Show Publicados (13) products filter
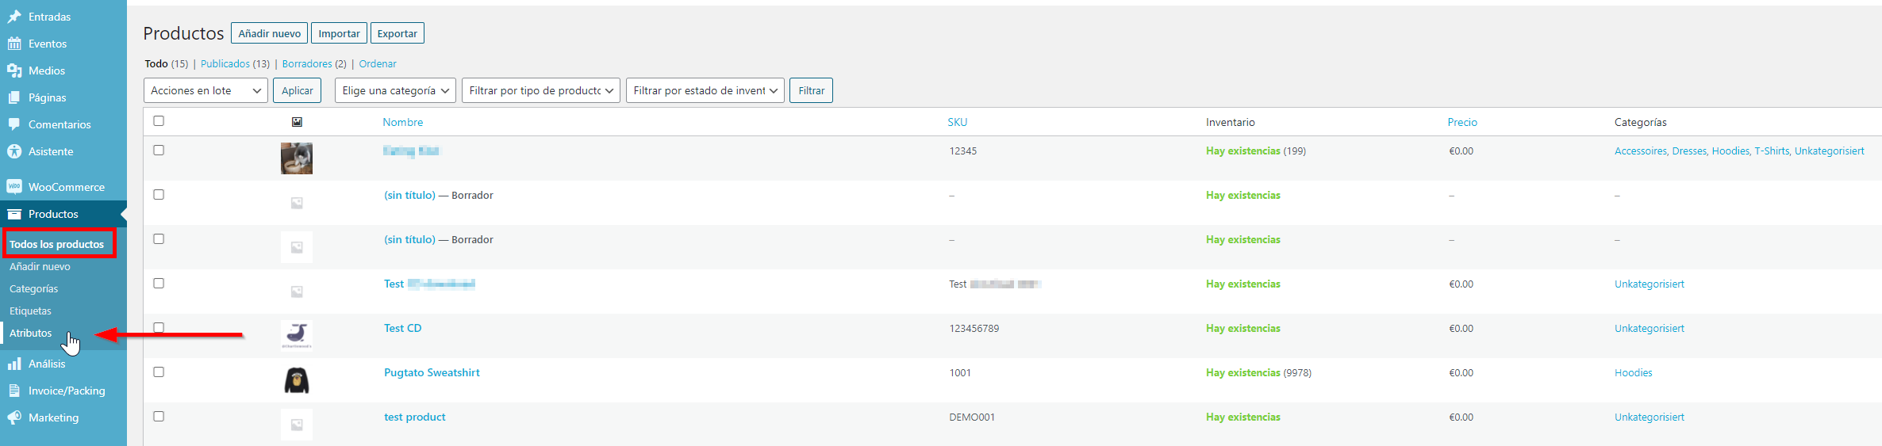The height and width of the screenshot is (446, 1882). [x=235, y=63]
